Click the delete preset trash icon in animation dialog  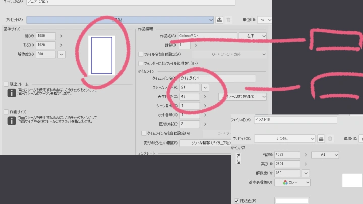tap(228, 20)
